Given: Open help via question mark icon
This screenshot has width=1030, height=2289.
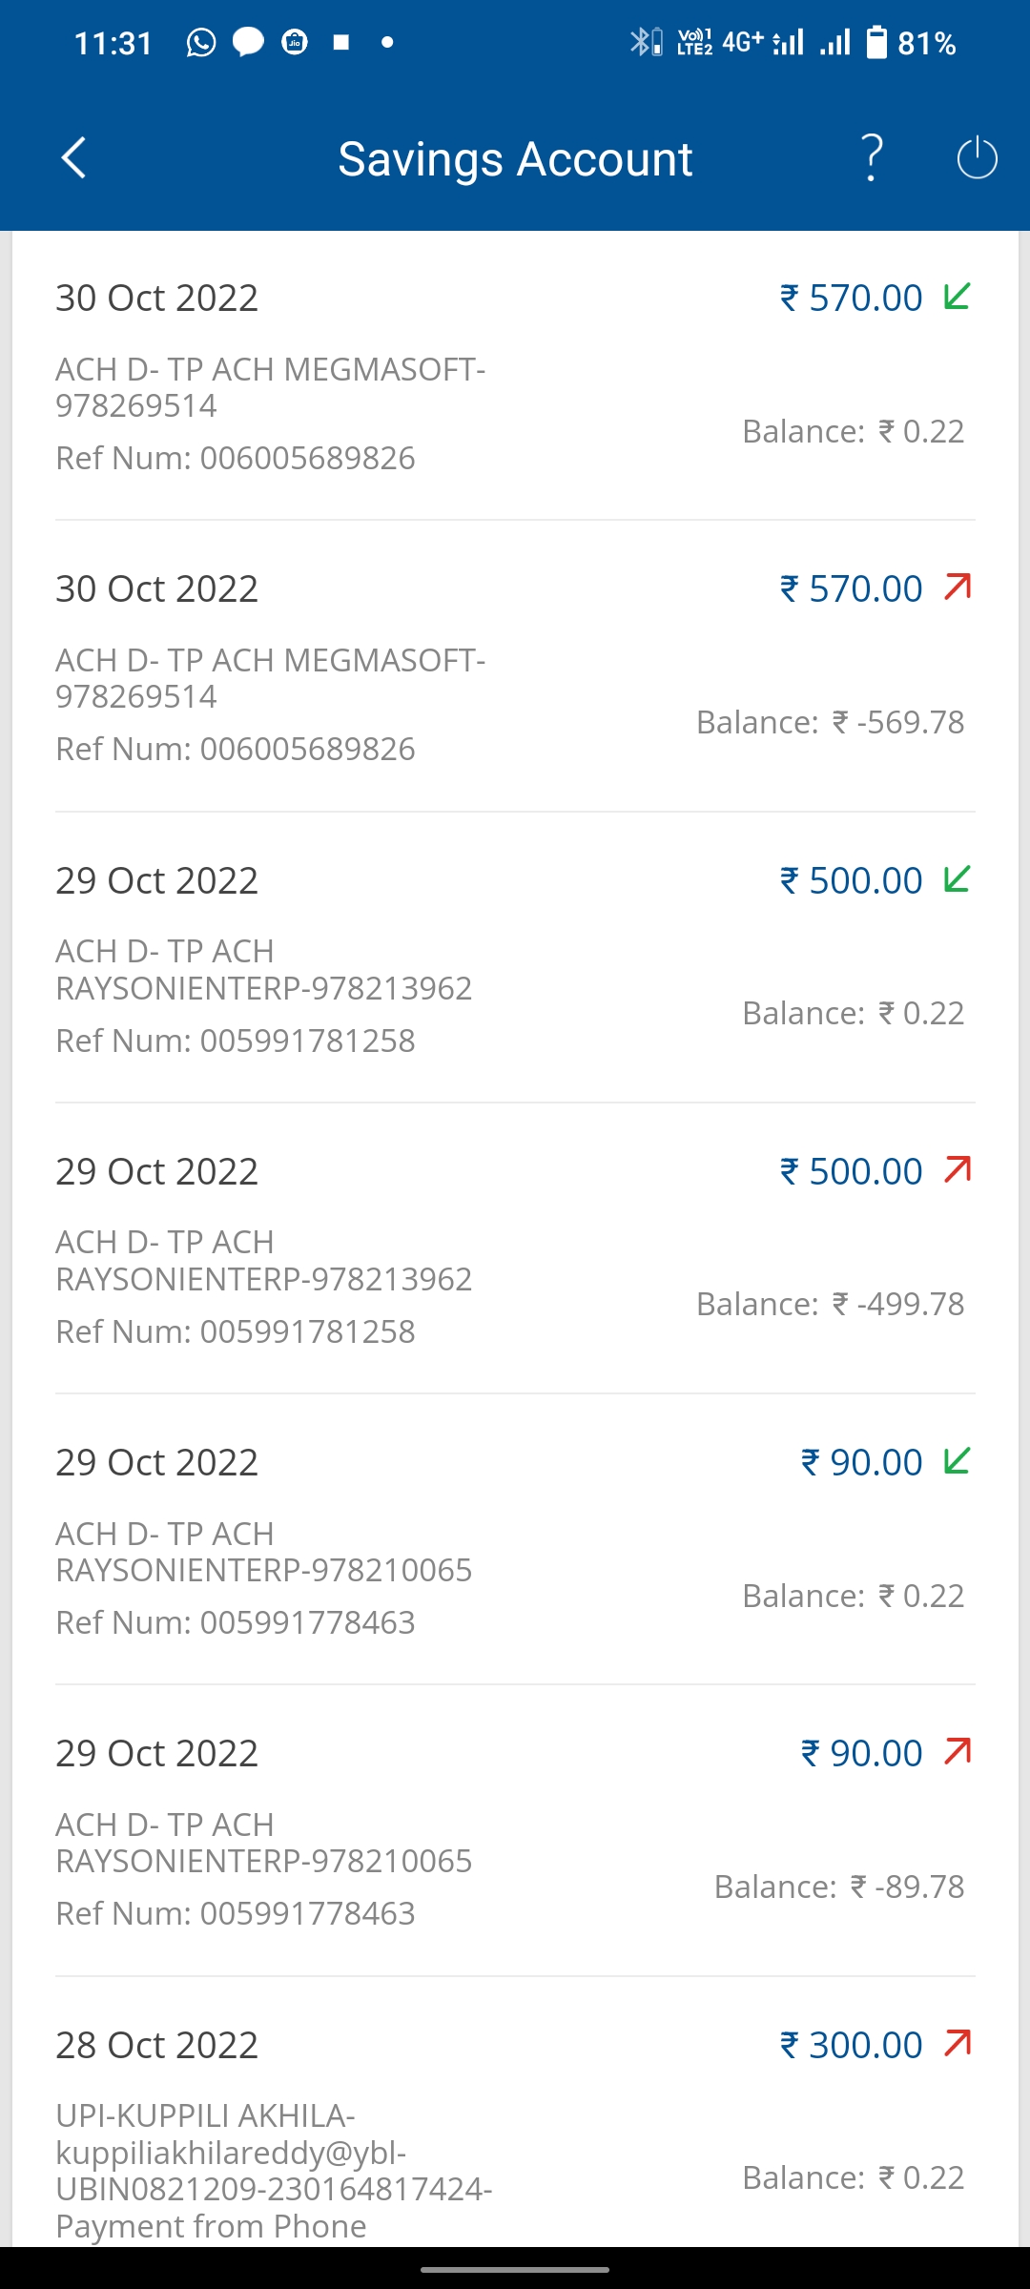Looking at the screenshot, I should [x=872, y=158].
